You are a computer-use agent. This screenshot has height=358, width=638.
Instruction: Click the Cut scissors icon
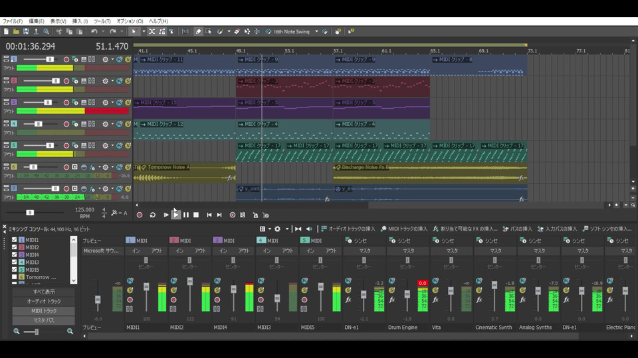point(59,31)
